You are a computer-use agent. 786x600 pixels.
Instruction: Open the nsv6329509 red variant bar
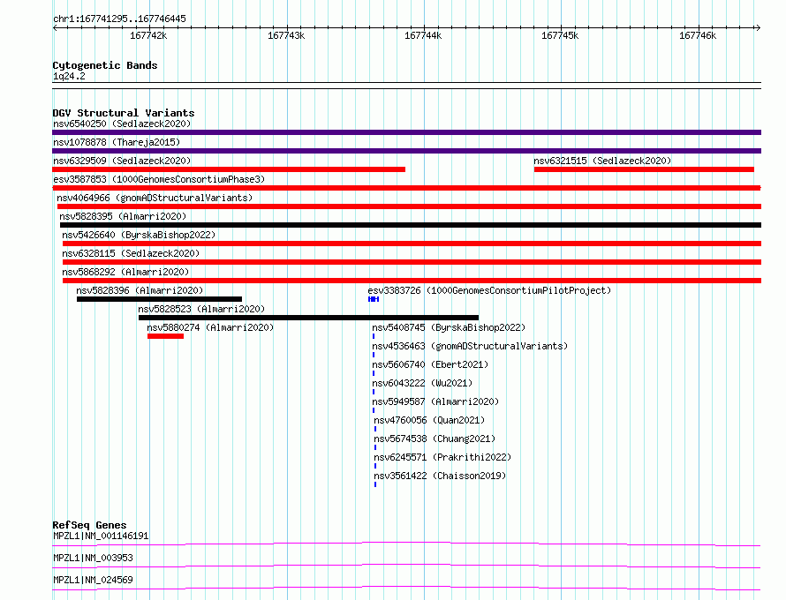[x=229, y=169]
